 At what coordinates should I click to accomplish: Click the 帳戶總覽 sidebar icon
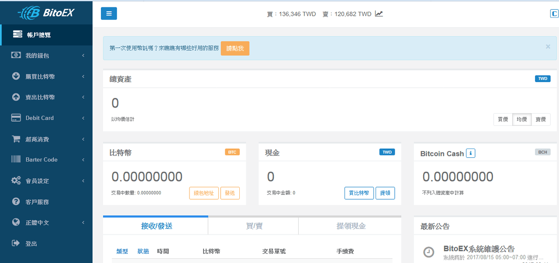(18, 34)
